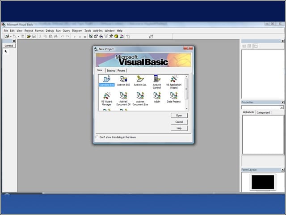Click scroll-down arrow in project list
Viewport: 286px width, 215px height.
coord(186,108)
